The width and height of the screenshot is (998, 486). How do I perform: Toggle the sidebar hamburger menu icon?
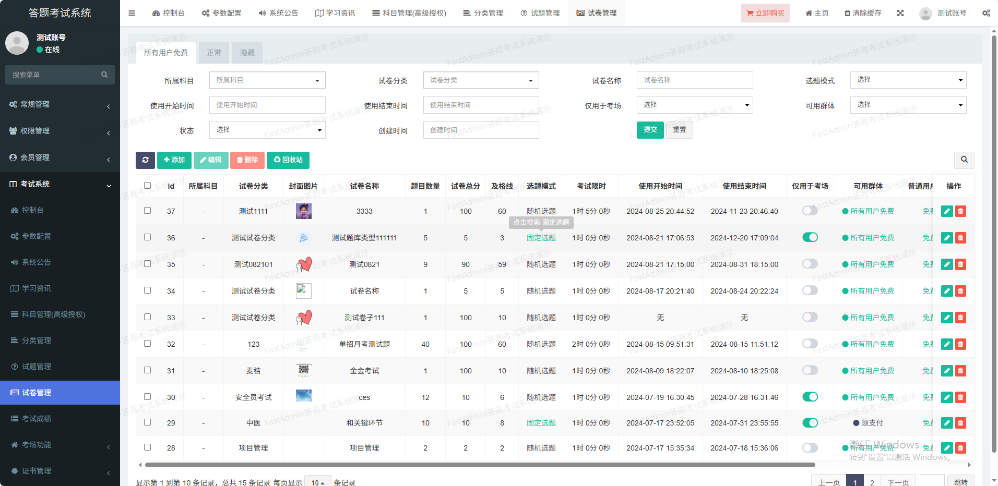pyautogui.click(x=132, y=13)
